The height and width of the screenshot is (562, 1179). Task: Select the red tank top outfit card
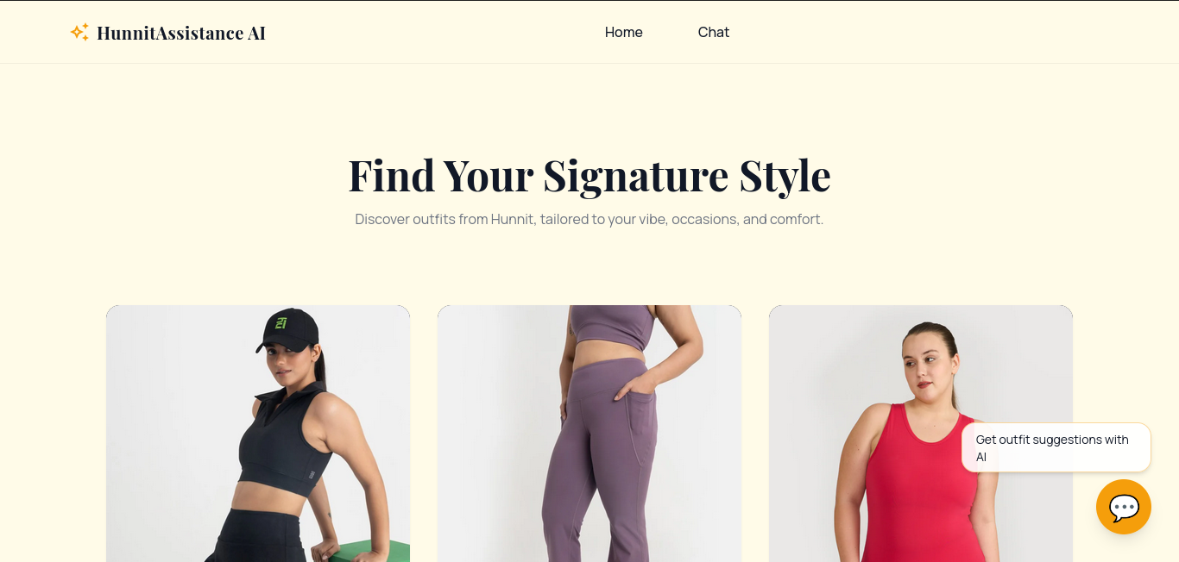pyautogui.click(x=921, y=434)
